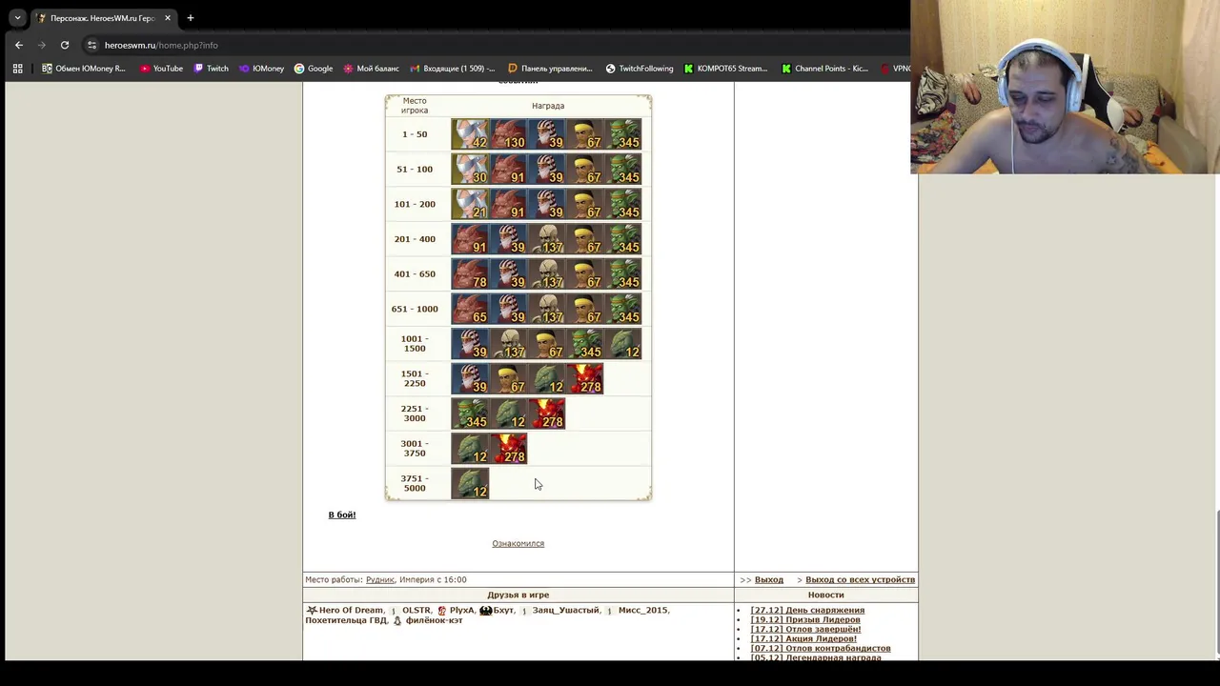Open news [19.12] Призыв Лидеров
The image size is (1220, 686).
(x=805, y=619)
